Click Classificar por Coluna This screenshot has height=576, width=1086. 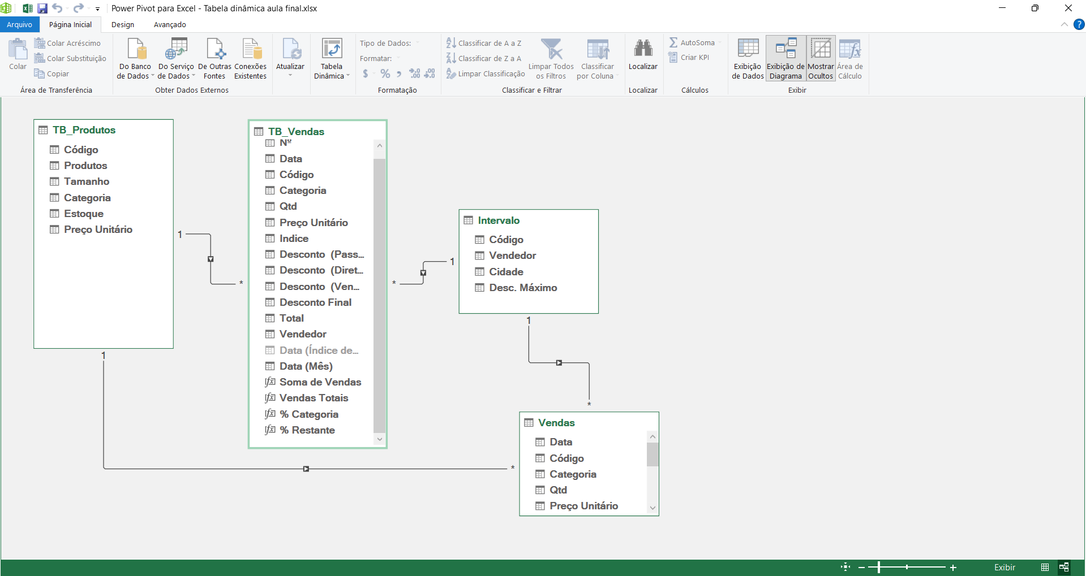[598, 59]
